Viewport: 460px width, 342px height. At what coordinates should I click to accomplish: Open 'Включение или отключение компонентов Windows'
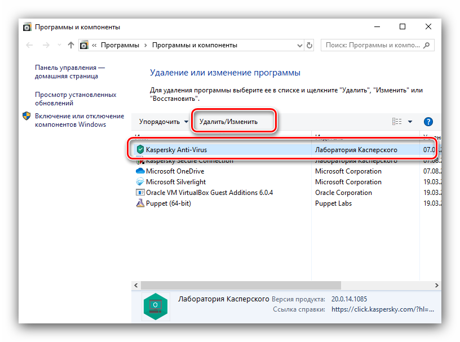(79, 120)
